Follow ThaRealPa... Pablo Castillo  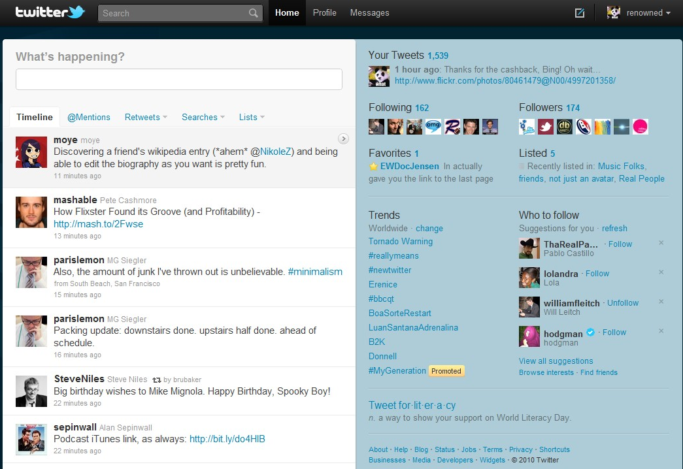(x=620, y=244)
